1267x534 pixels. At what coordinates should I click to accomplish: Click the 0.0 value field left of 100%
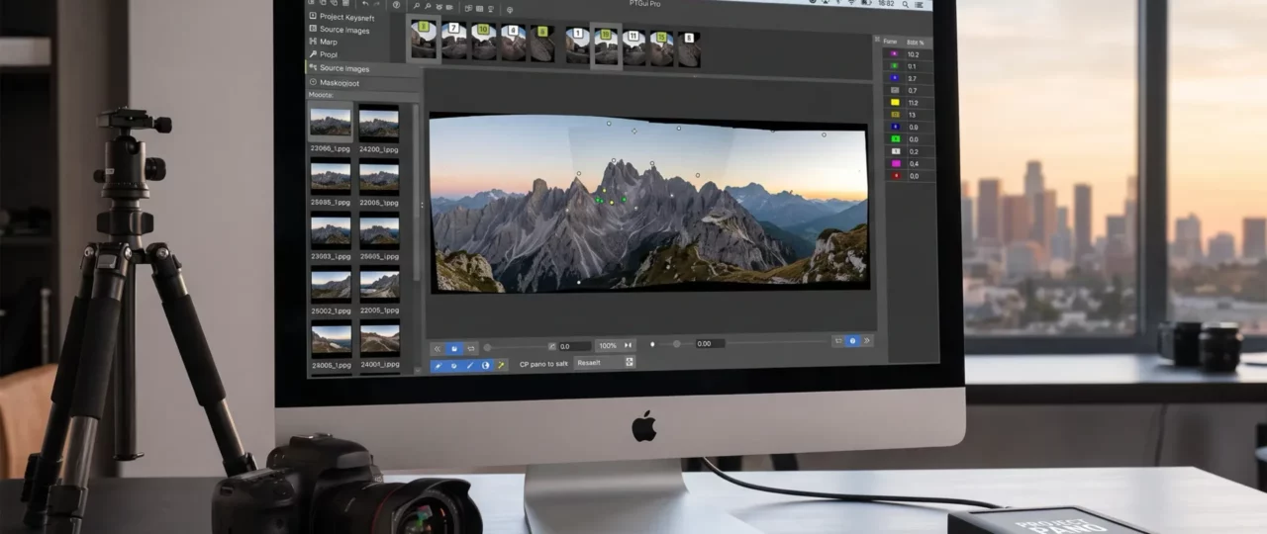tap(575, 346)
